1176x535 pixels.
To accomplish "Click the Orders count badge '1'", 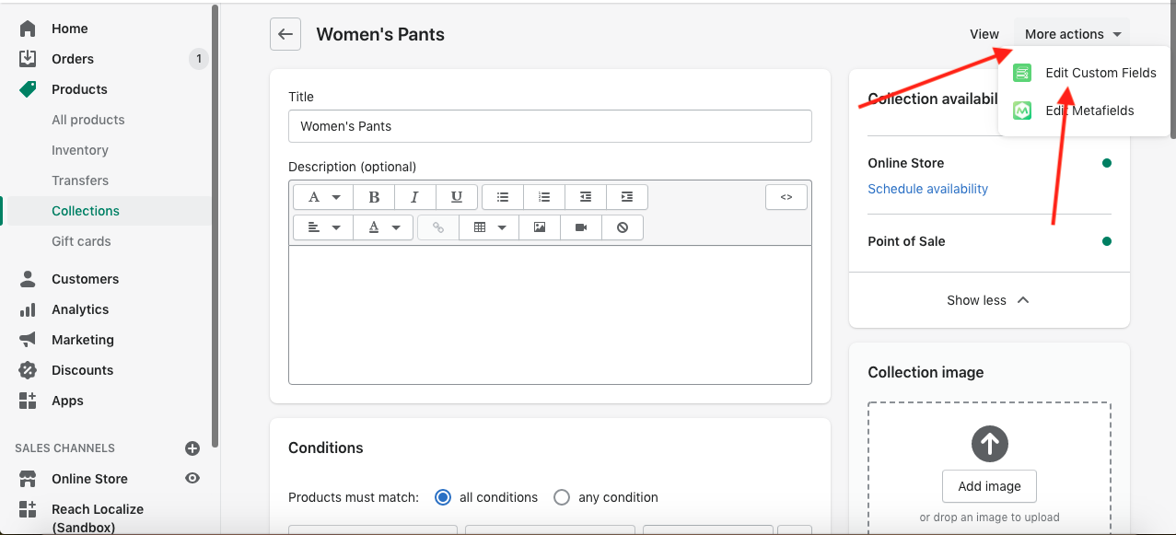I will [198, 59].
